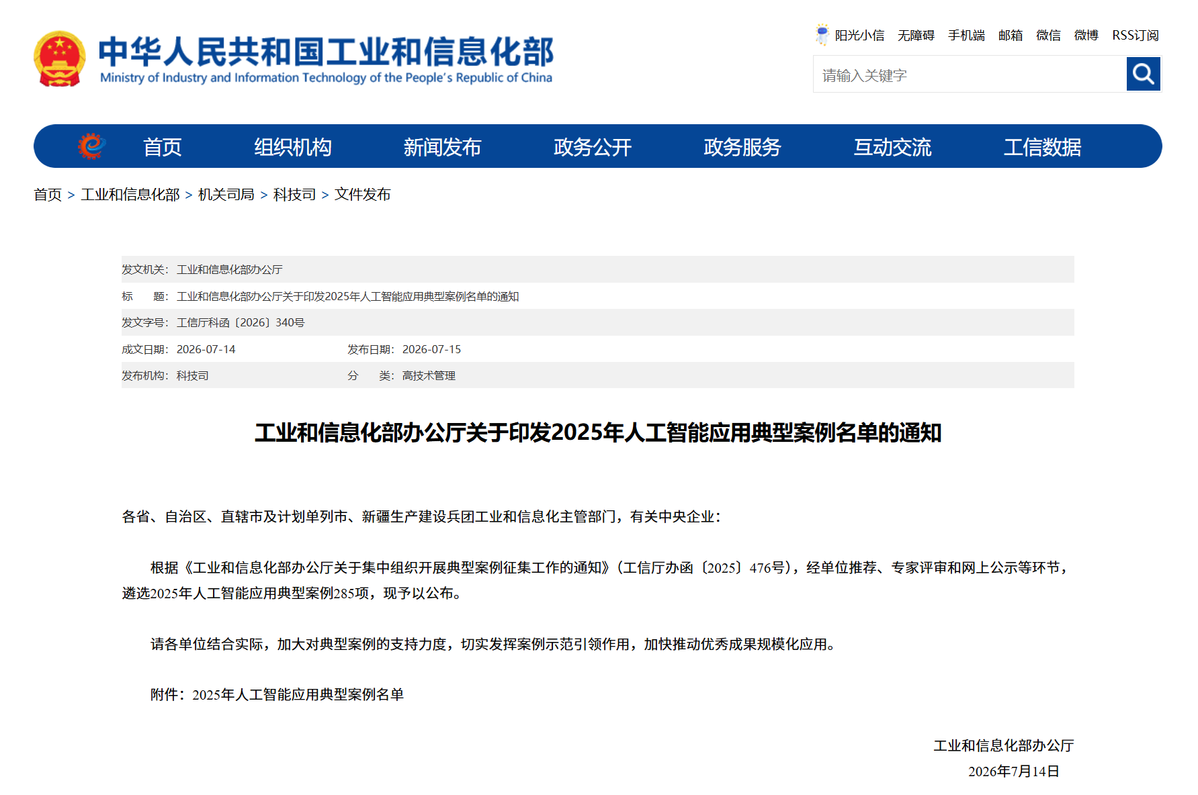The width and height of the screenshot is (1198, 795).
Task: Click the signature 工业和信息化部办公厅 at bottom
Action: pos(1004,746)
